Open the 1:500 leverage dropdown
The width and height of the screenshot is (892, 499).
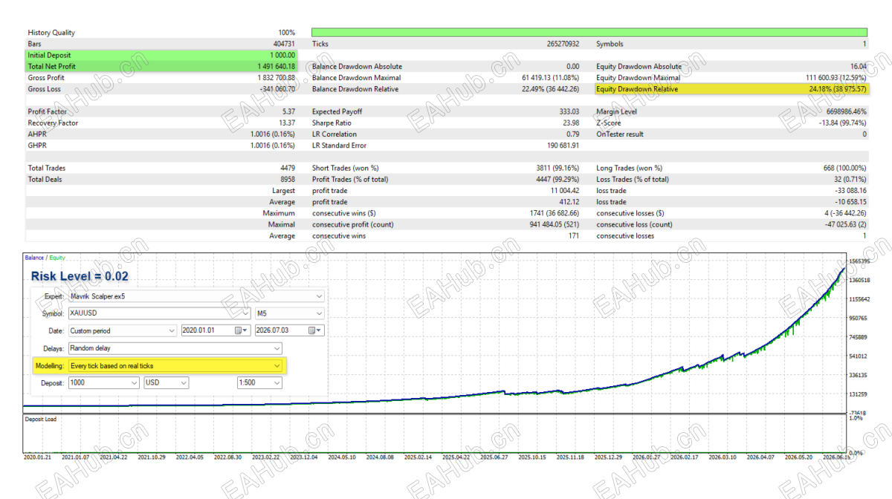(259, 383)
